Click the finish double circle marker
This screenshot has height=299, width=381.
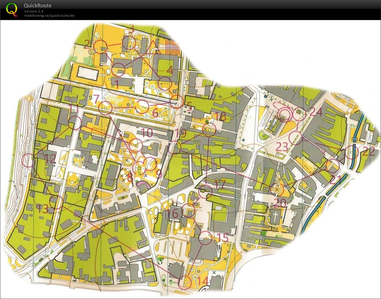pyautogui.click(x=285, y=115)
